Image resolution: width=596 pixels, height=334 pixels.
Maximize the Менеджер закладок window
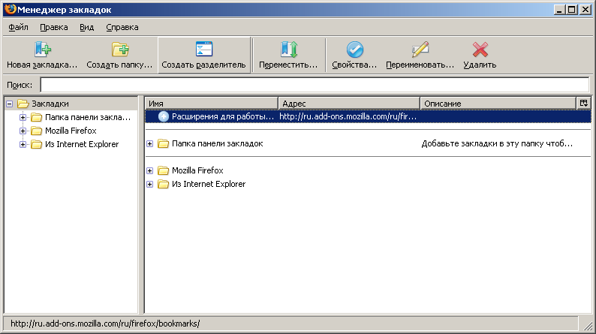click(x=572, y=10)
